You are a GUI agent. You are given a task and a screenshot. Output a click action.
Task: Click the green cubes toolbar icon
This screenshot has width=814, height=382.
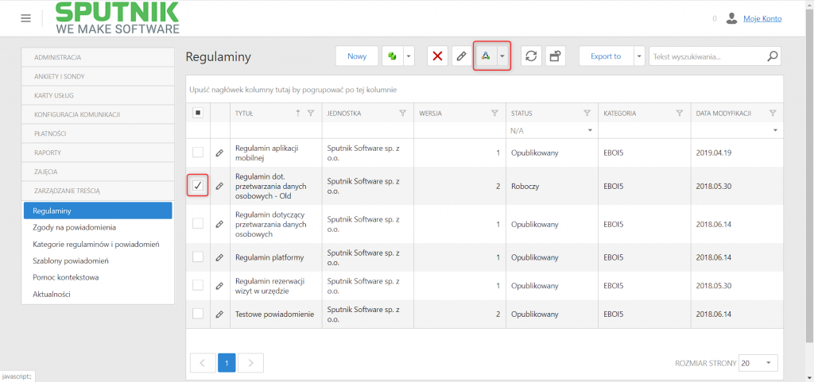click(x=393, y=56)
